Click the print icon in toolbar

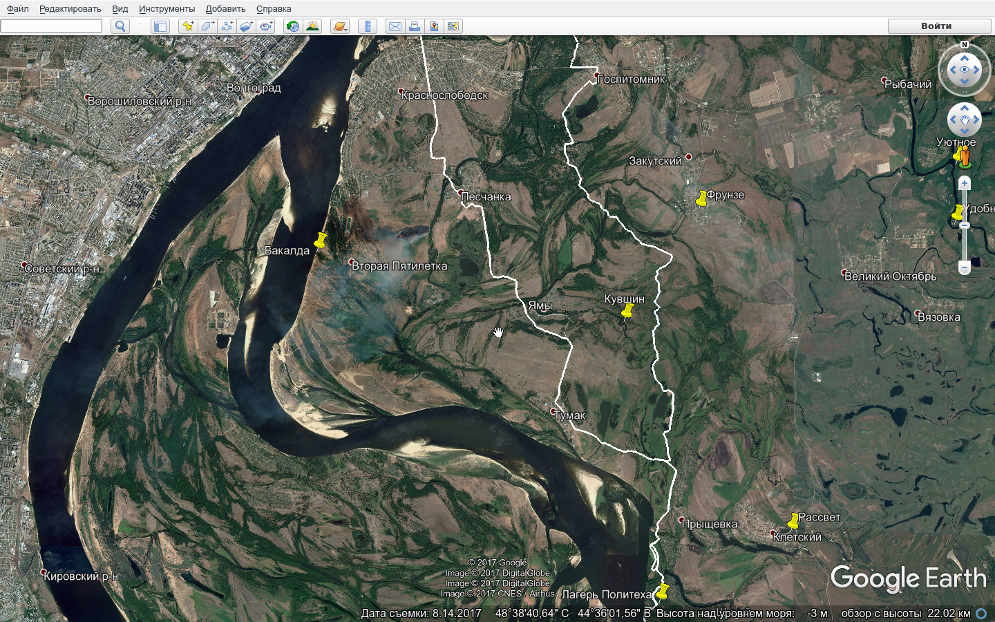(415, 26)
